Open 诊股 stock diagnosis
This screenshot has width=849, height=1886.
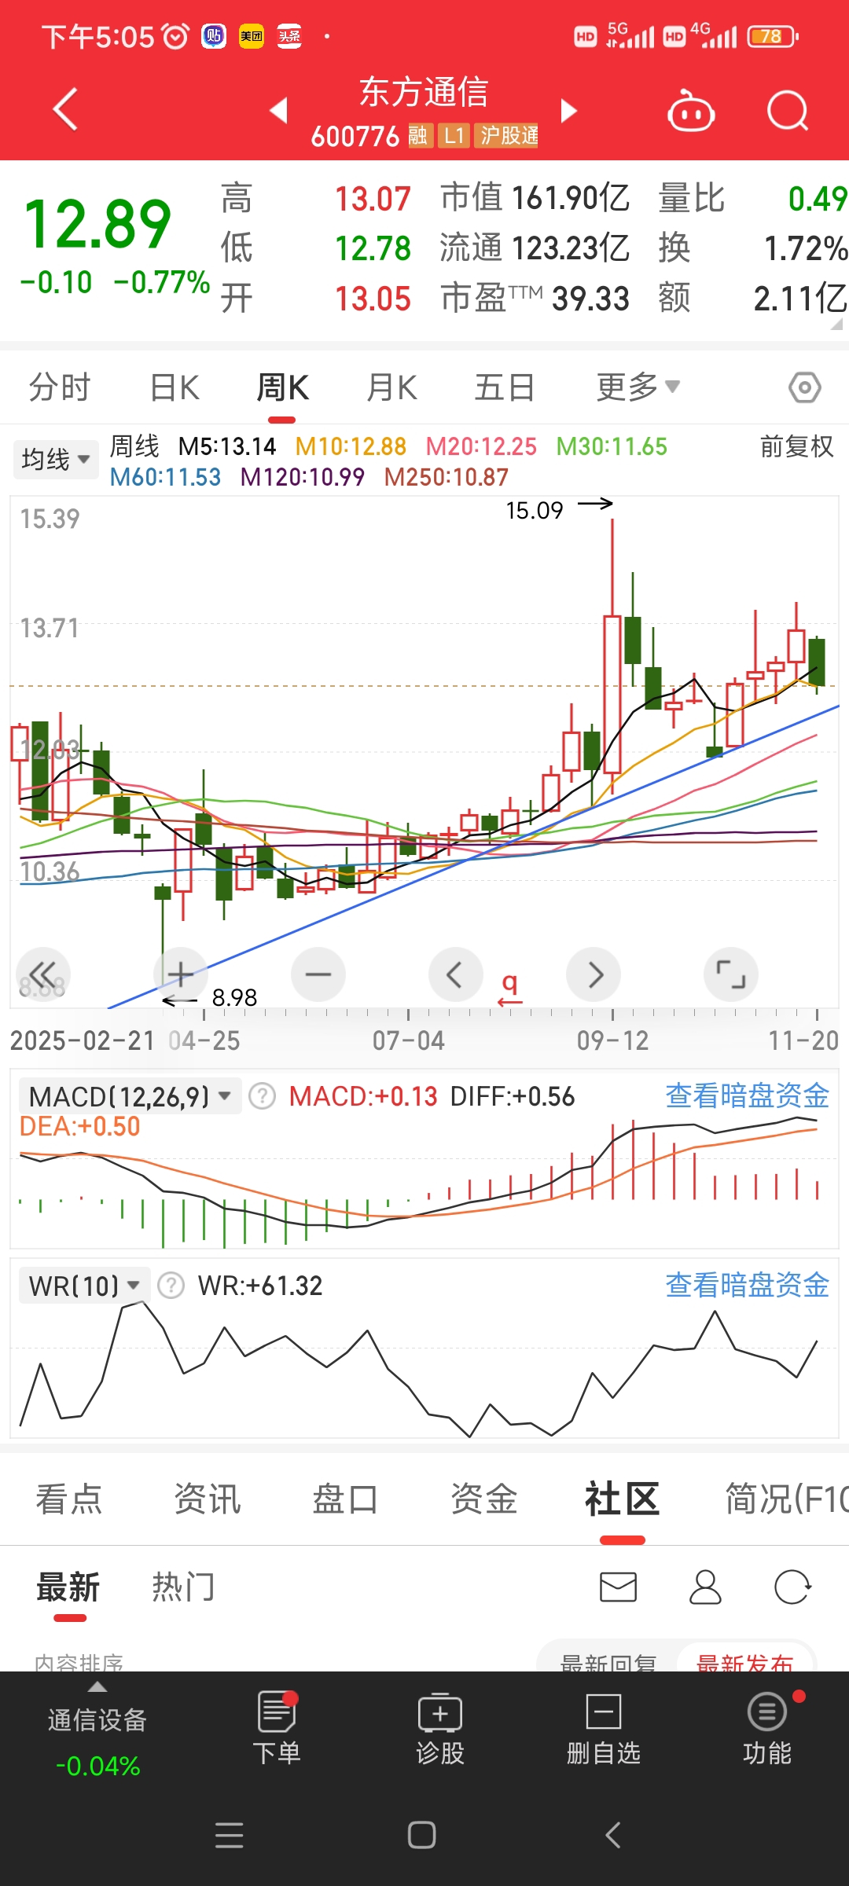tap(440, 1727)
